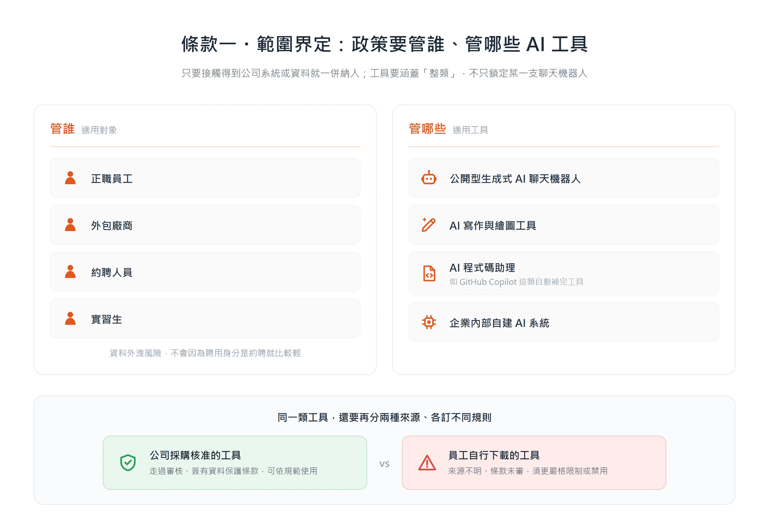Screen dimensions: 769x512
Task: Click the AI 程式碼助理 label
Action: (x=482, y=268)
